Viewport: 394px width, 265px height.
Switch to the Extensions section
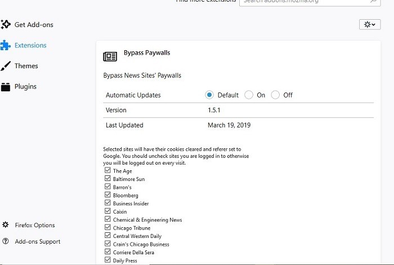(30, 45)
